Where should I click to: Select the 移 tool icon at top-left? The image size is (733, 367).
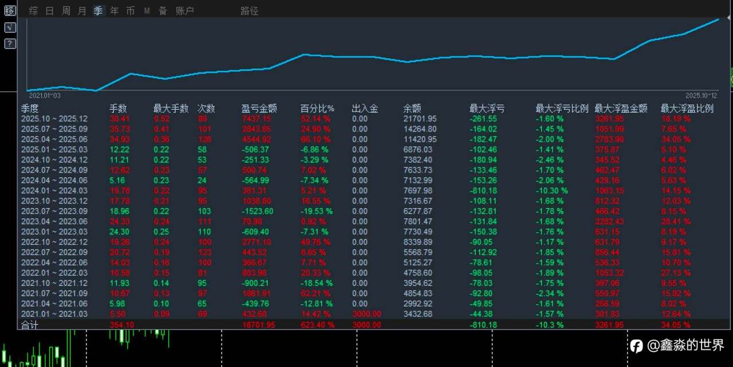point(9,10)
